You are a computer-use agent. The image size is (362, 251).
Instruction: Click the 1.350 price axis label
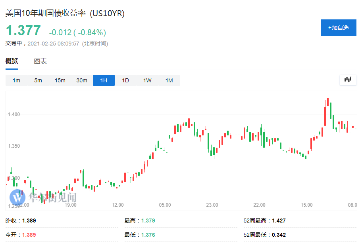pos(14,146)
